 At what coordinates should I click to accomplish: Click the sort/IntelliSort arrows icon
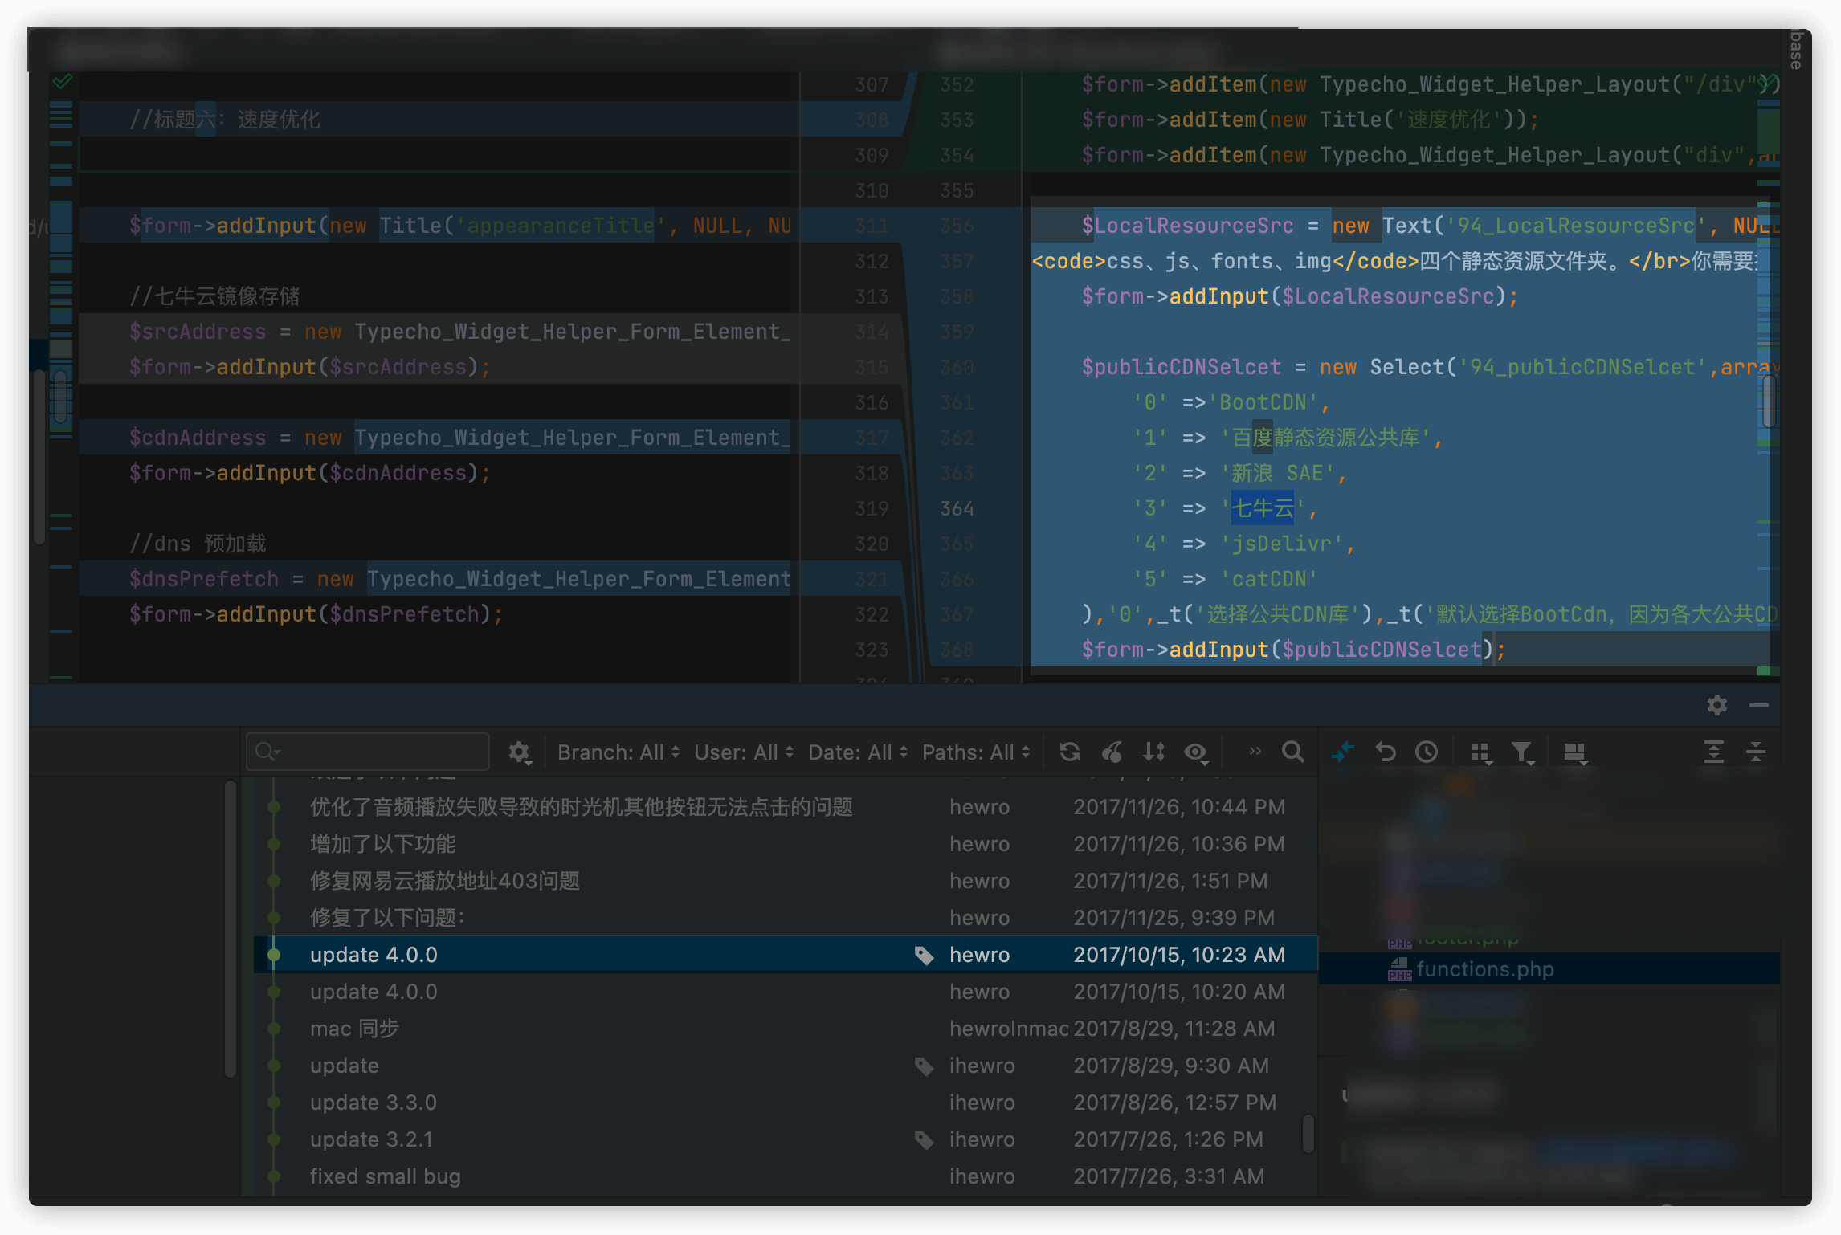1154,752
